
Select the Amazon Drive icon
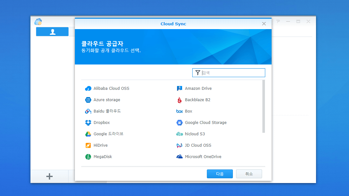[x=179, y=89]
